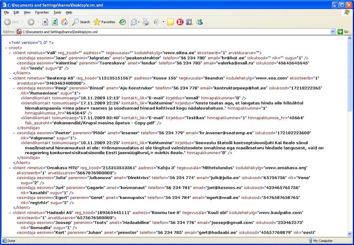The width and height of the screenshot is (354, 245).
Task: Click the Windows flag throbber logo
Action: click(347, 12)
